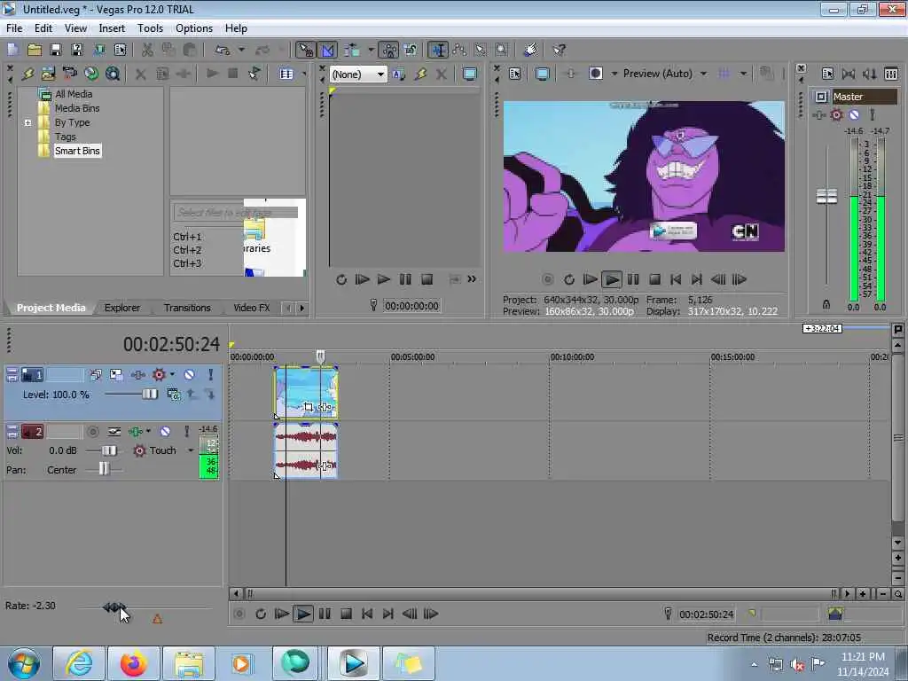Open the Insert menu
Screen dimensions: 908x681
tap(112, 28)
